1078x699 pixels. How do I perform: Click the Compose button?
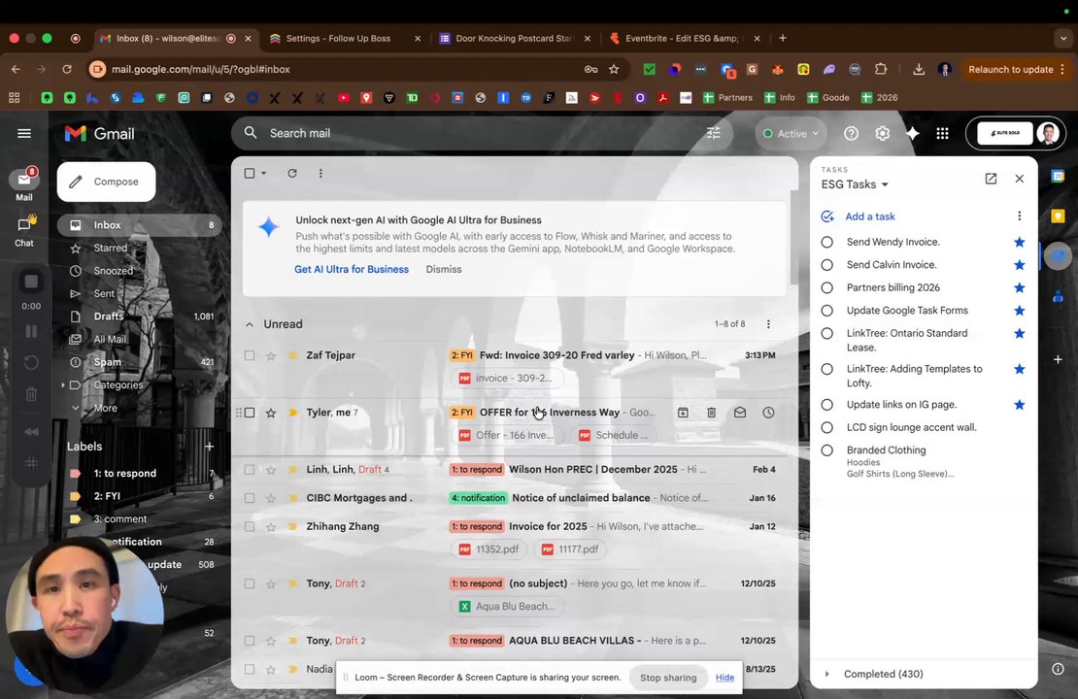106,182
